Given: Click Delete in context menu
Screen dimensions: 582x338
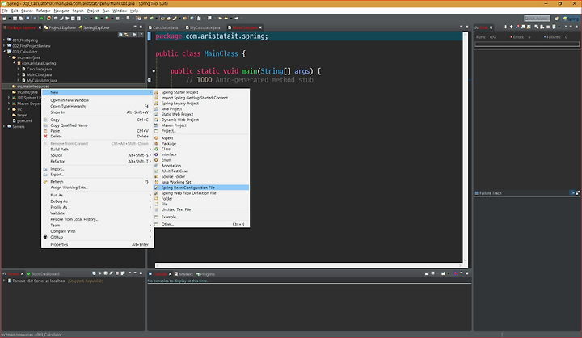Looking at the screenshot, I should coord(97,137).
